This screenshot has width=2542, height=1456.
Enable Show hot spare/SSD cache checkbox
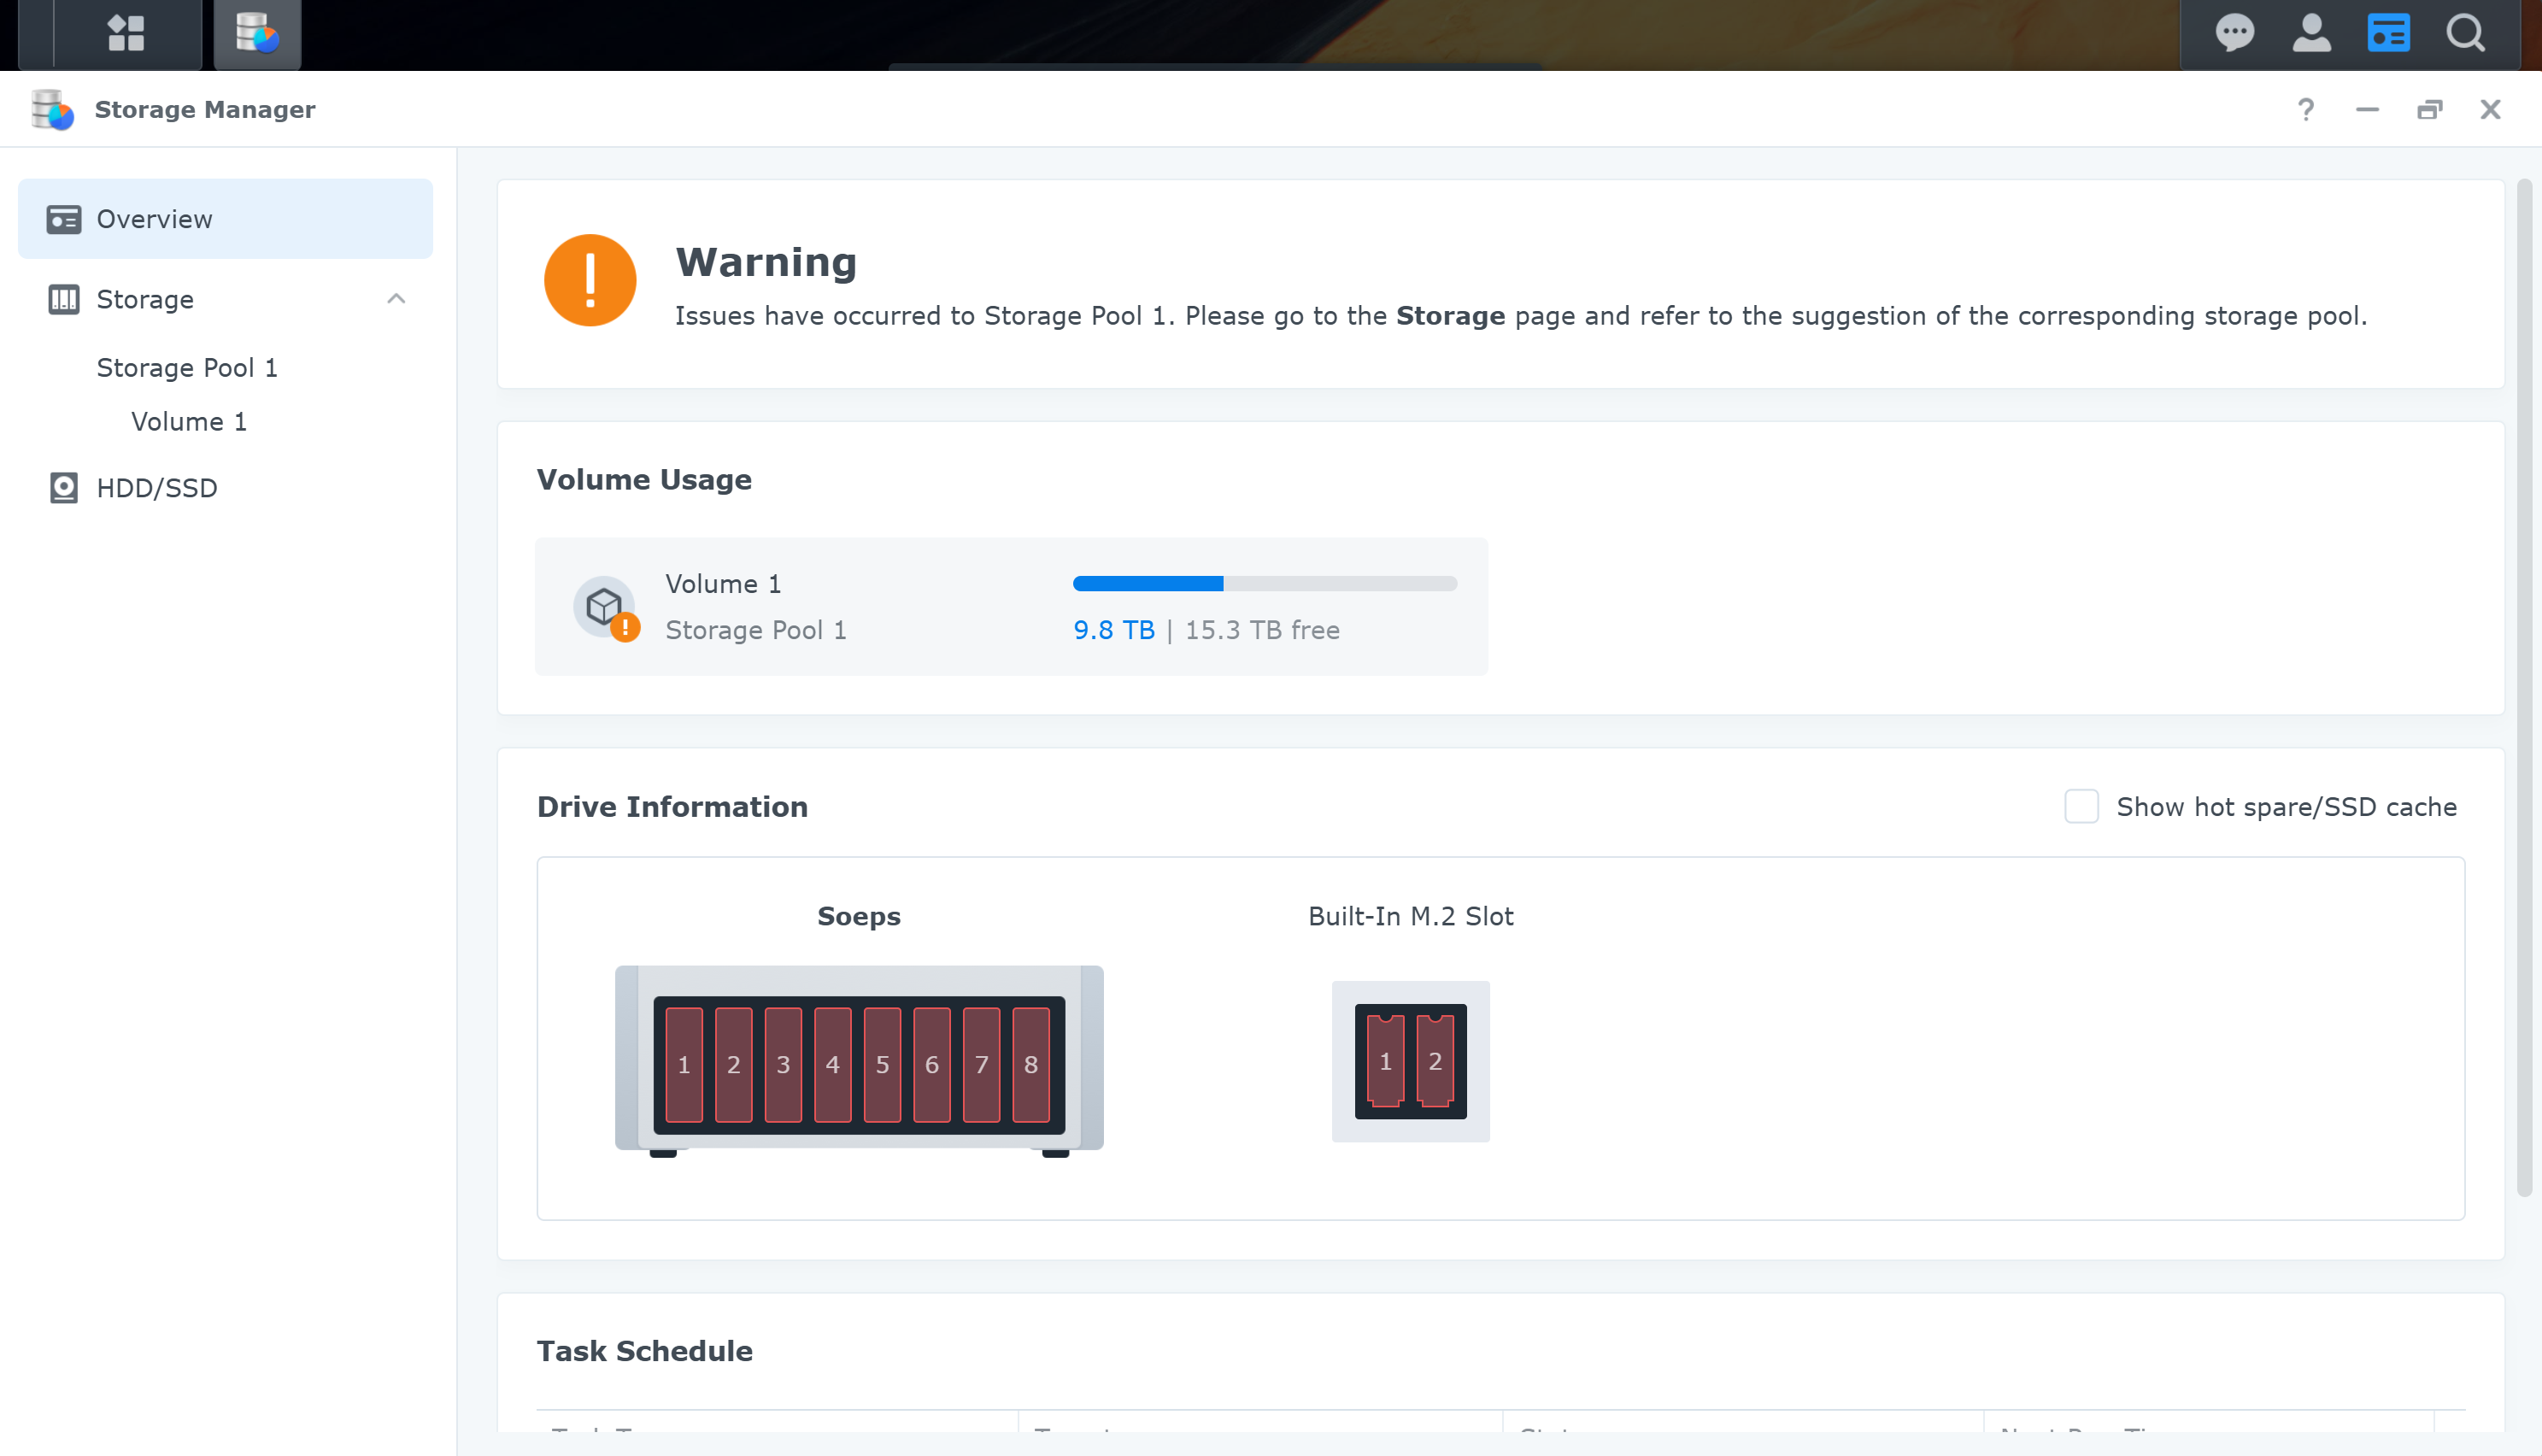[2081, 806]
